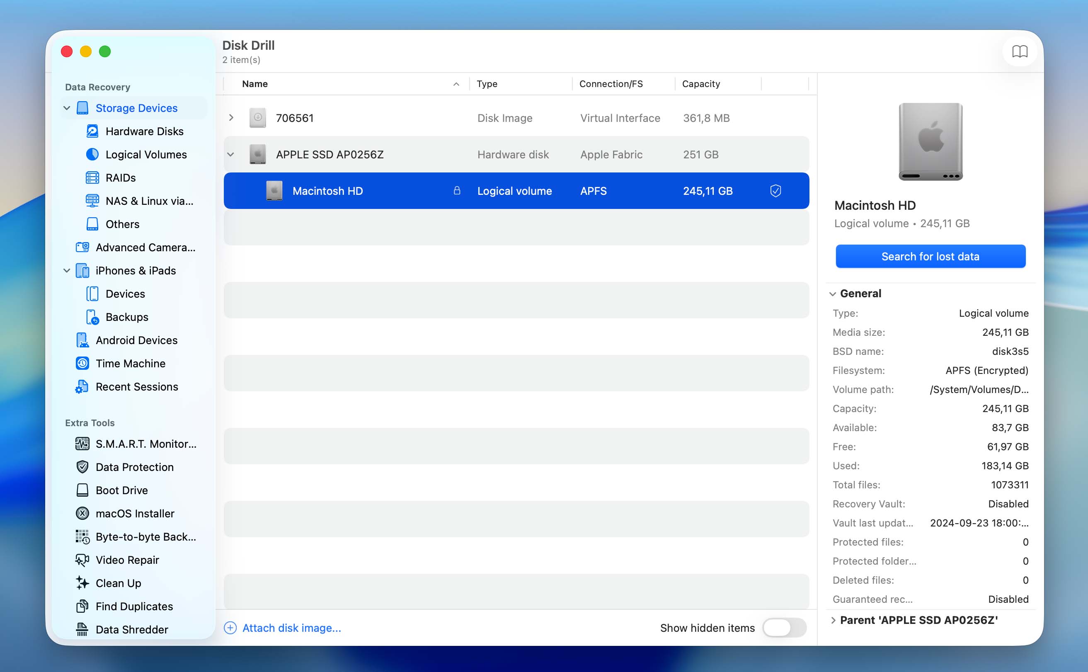This screenshot has height=672, width=1088.
Task: Open Data Protection tool
Action: pyautogui.click(x=134, y=467)
